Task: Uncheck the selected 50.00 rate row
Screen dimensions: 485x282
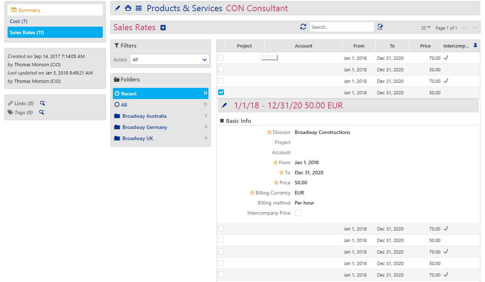Action: click(x=221, y=92)
